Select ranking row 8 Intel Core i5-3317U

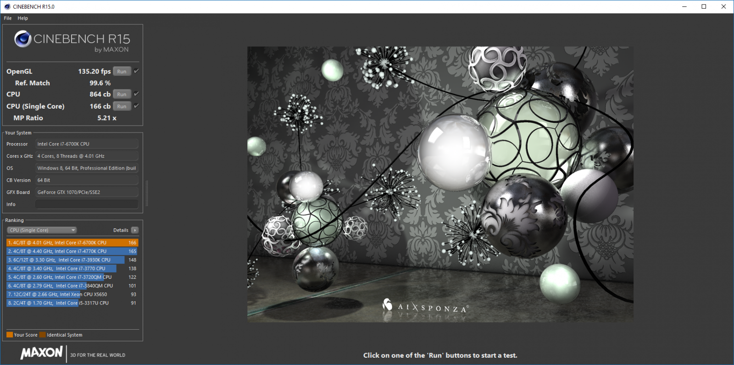(72, 303)
